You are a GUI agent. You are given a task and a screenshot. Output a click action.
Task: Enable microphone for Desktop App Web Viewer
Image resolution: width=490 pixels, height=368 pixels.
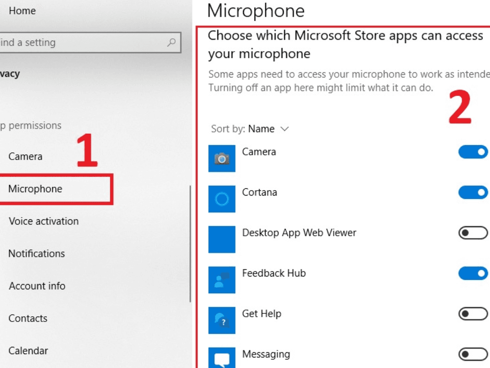(x=473, y=233)
